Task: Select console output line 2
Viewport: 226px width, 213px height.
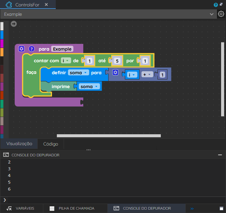Action: [9, 162]
